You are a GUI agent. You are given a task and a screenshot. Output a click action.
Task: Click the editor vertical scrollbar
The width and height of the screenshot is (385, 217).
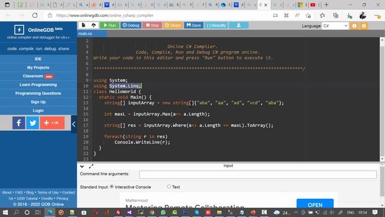tap(382, 99)
